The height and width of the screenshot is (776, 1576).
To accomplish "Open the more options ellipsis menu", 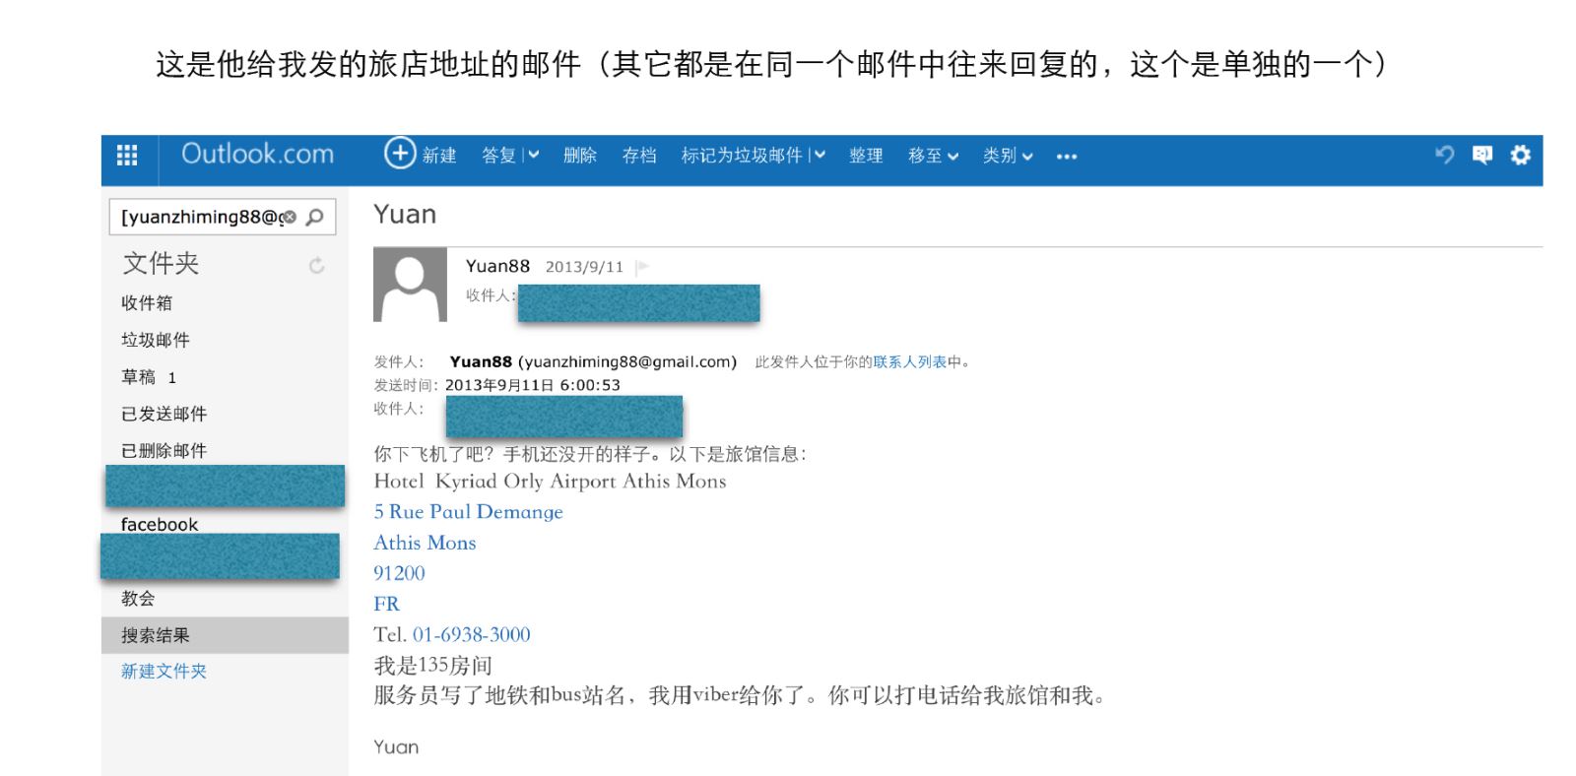I will coord(1066,157).
